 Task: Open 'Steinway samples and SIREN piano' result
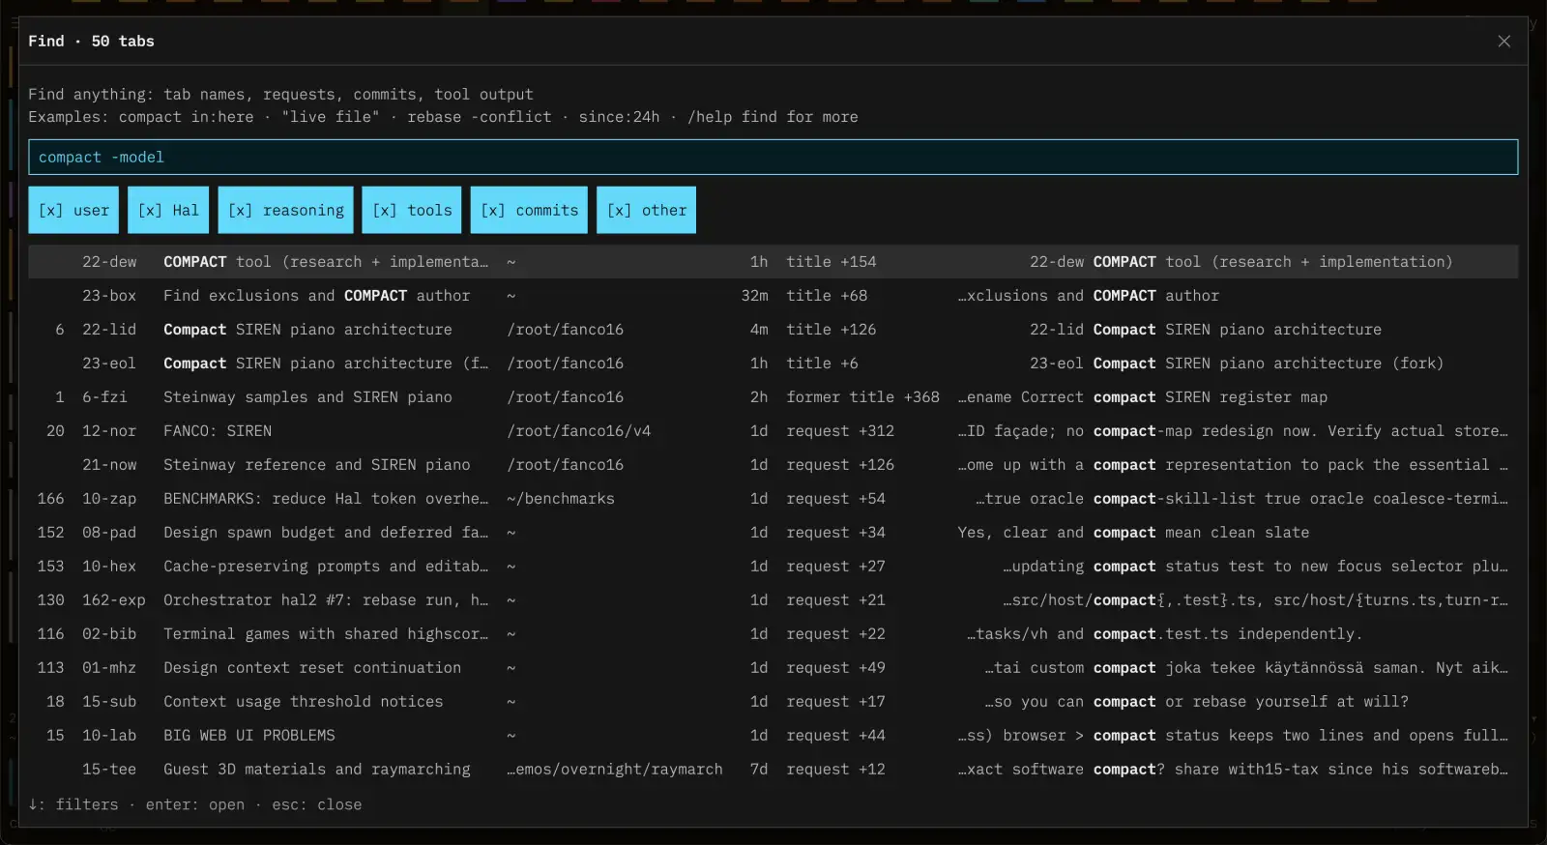pos(773,397)
